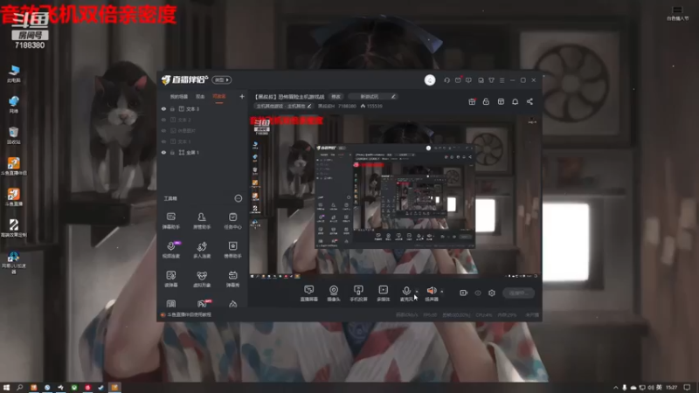The width and height of the screenshot is (699, 393).
Task: Toggle visibility of the 文本 3 layer
Action: 163,108
